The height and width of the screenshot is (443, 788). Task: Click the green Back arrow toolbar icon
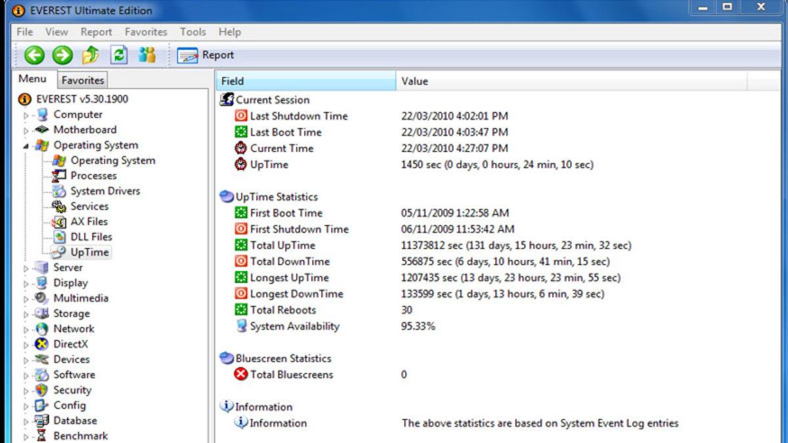(x=34, y=55)
